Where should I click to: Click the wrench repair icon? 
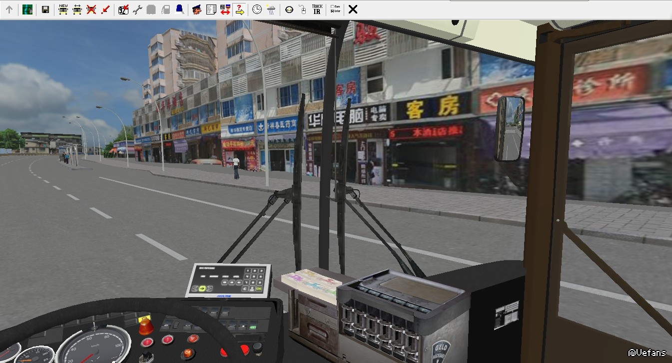point(137,9)
